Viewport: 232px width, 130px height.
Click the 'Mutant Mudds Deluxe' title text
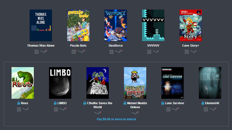pos(137,105)
